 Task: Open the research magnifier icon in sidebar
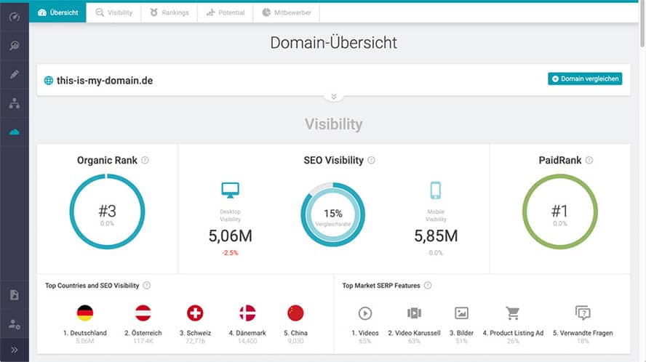pos(15,45)
